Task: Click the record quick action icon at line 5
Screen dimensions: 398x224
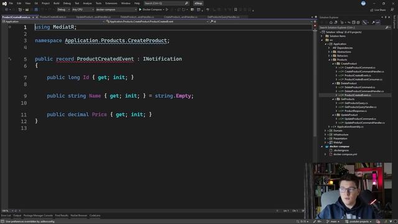Action: [10, 59]
